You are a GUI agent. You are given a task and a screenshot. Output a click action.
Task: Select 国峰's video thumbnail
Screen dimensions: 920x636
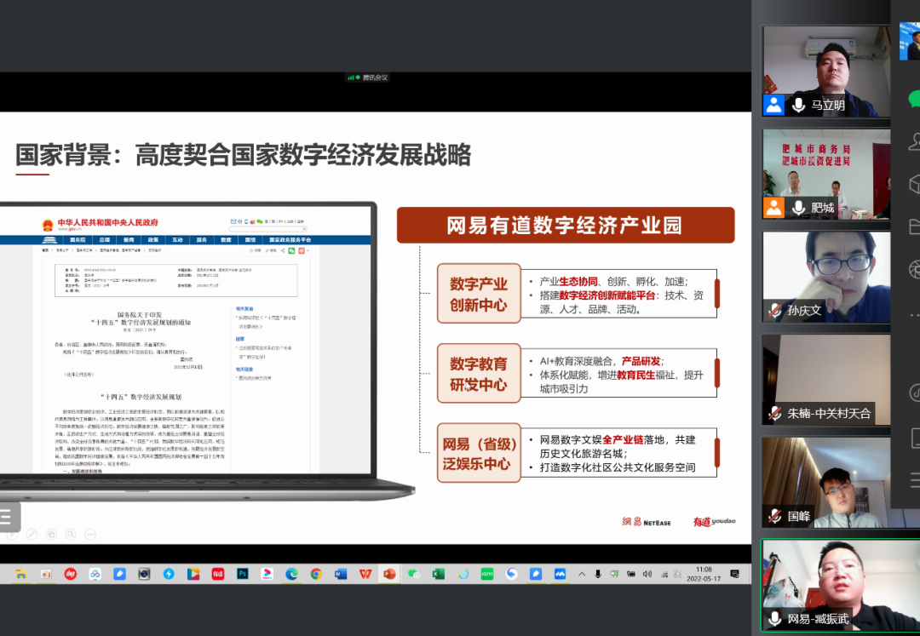826,482
